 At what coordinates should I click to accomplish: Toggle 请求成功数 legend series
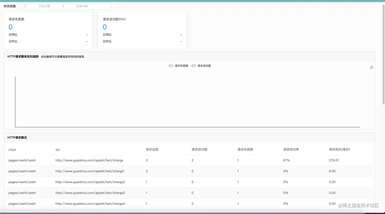coord(201,66)
